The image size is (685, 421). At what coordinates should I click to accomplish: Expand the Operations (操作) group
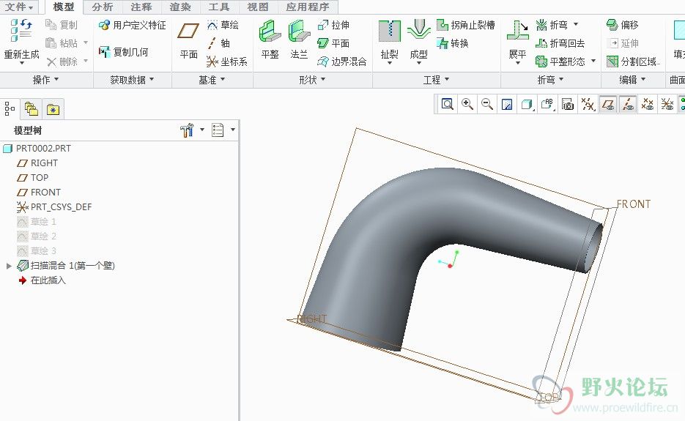click(x=46, y=80)
